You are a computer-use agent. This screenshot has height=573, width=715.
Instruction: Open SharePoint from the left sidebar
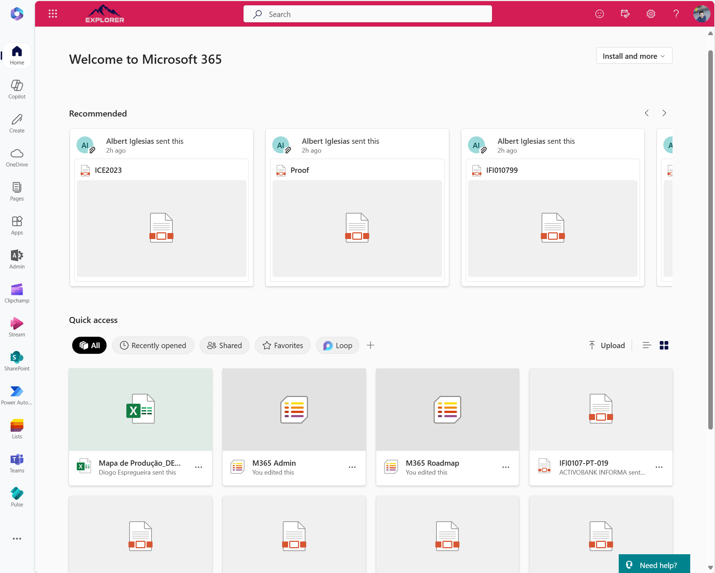[17, 360]
